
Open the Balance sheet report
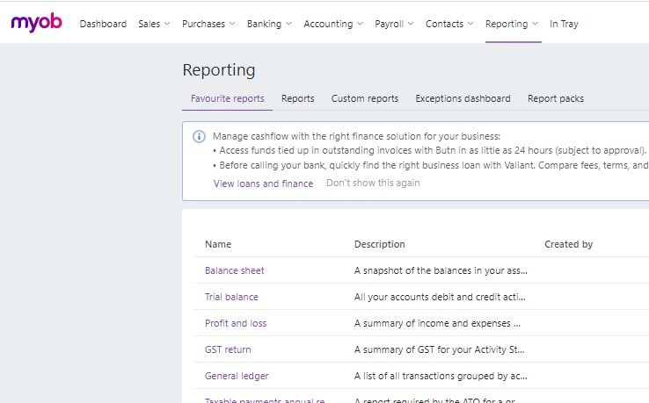(234, 270)
